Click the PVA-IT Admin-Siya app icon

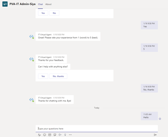5,4
